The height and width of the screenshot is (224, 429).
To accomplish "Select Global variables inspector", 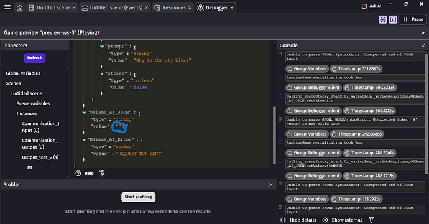I will pos(23,73).
